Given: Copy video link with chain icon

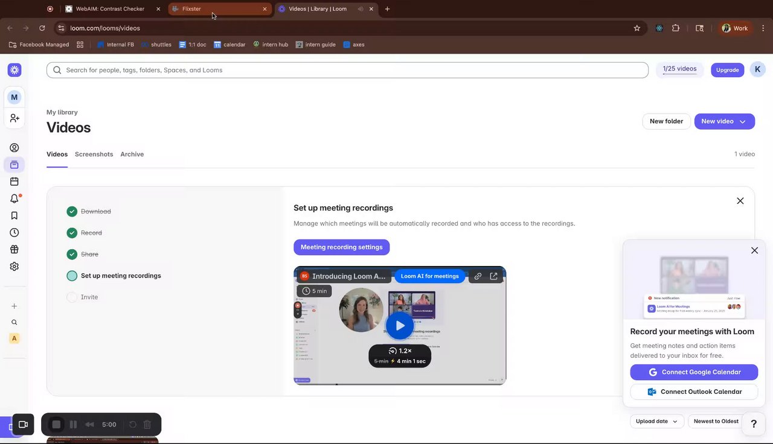Looking at the screenshot, I should point(478,276).
